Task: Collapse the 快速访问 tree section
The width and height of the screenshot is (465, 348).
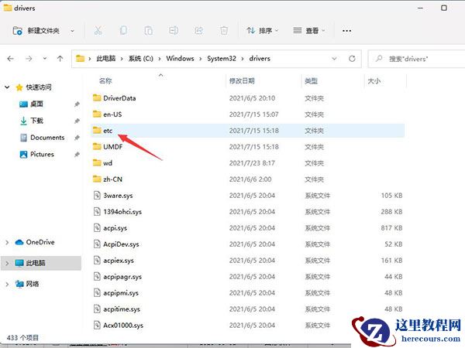Action: coord(7,87)
